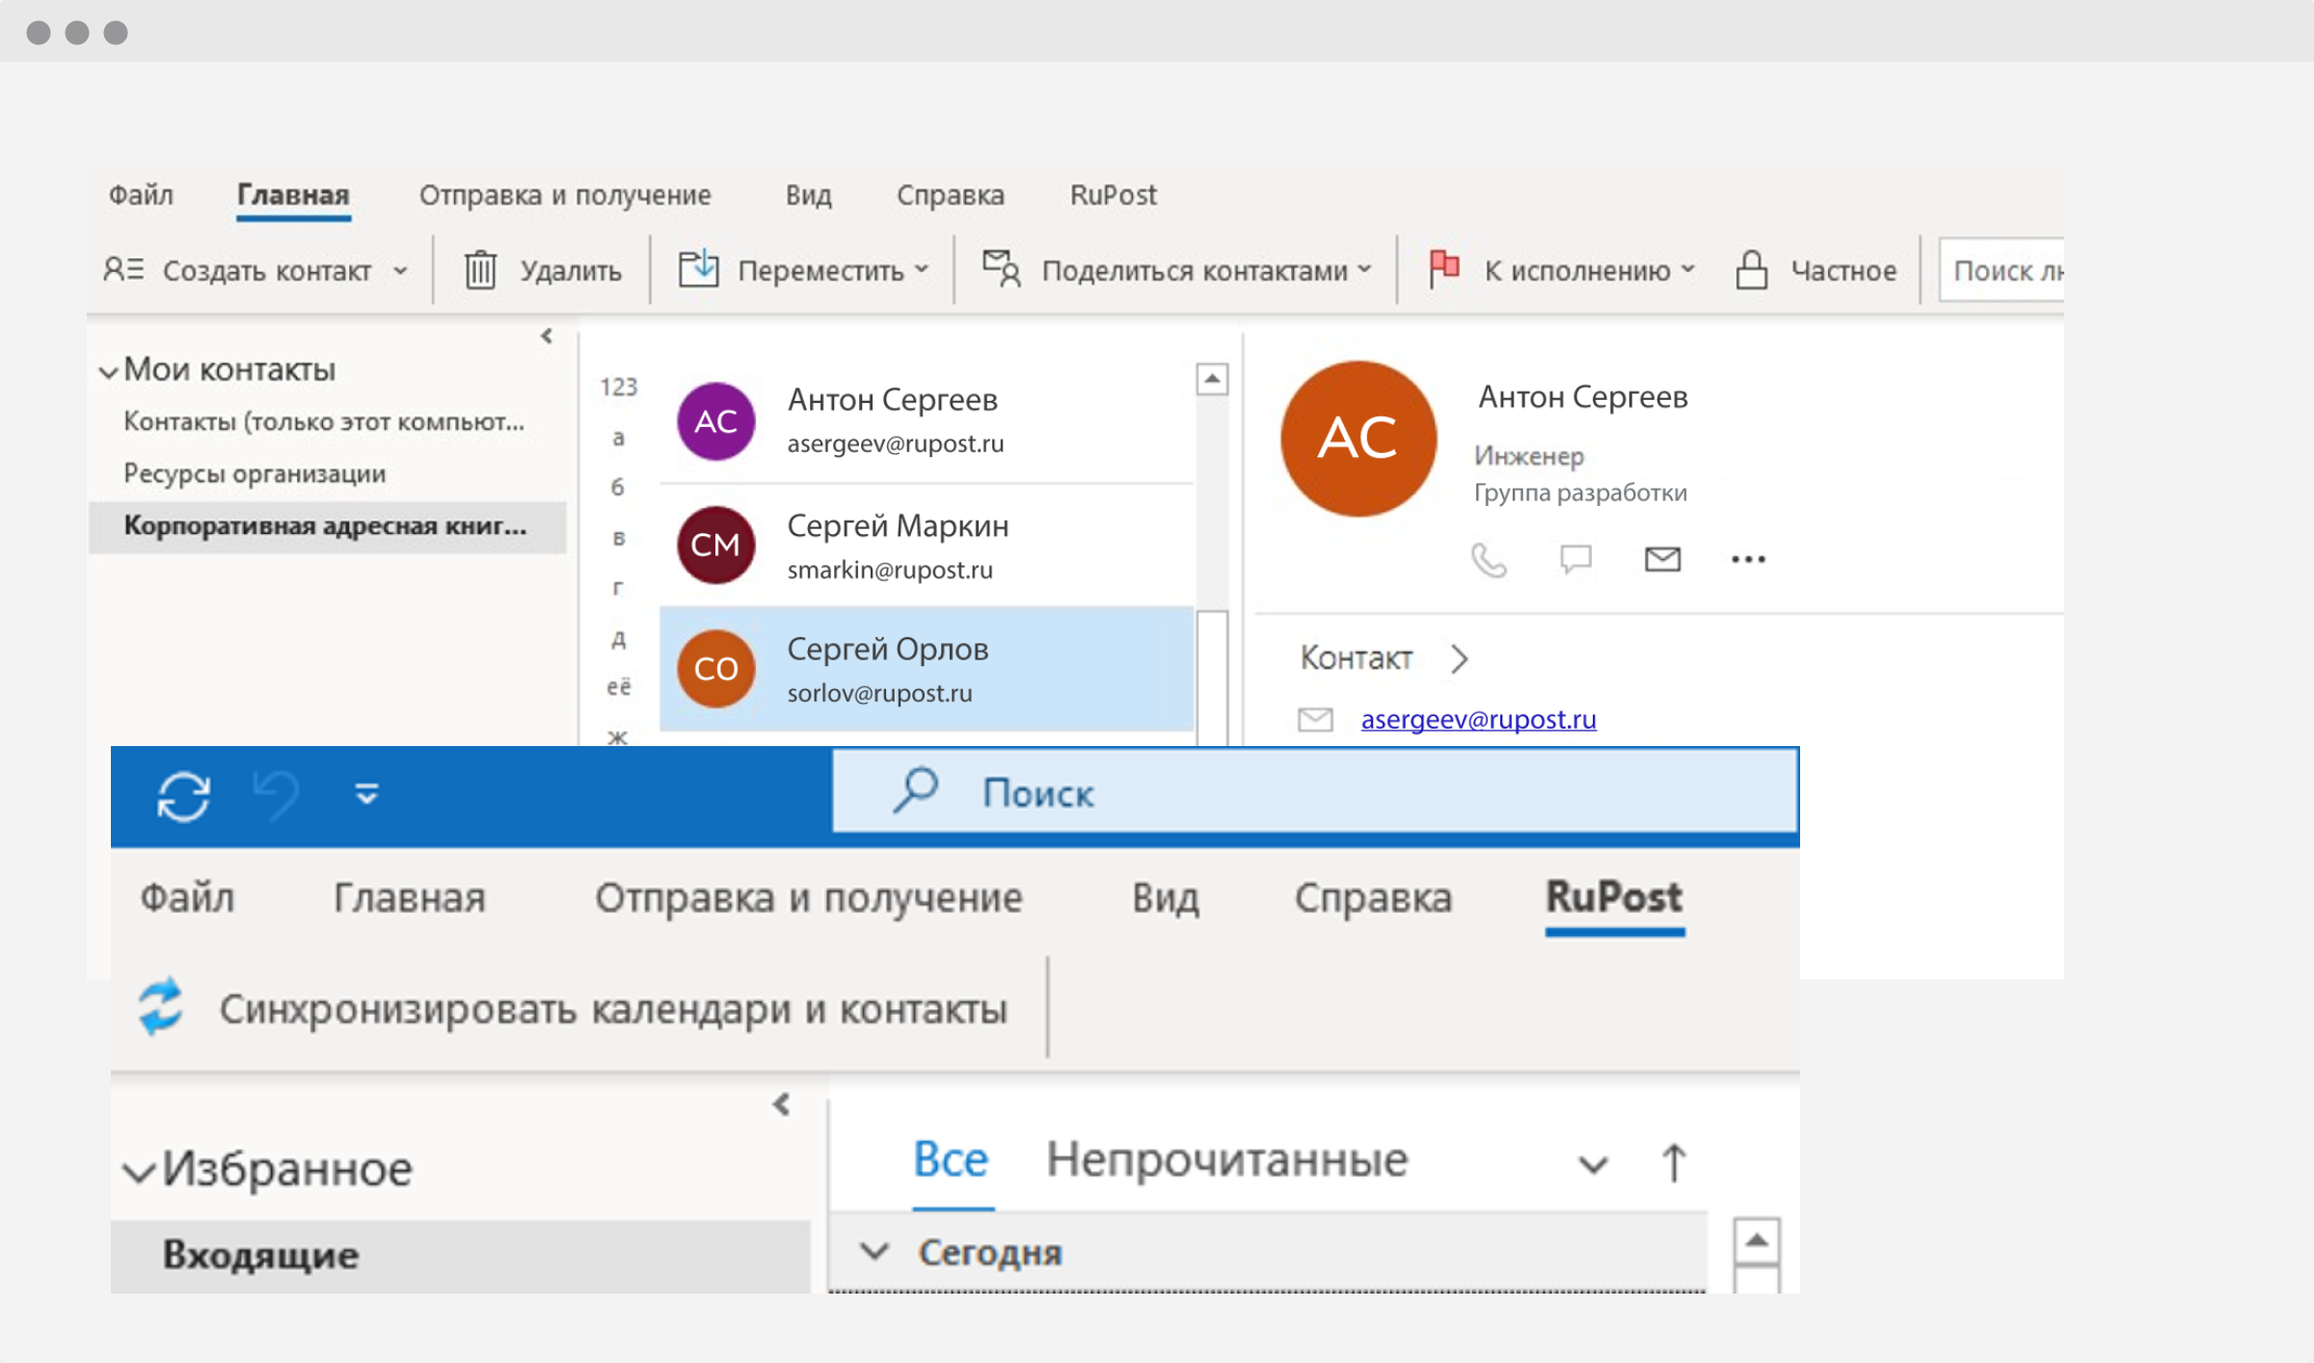This screenshot has width=2314, height=1363.
Task: Click the undo arrow icon in blue bar
Action: point(277,796)
